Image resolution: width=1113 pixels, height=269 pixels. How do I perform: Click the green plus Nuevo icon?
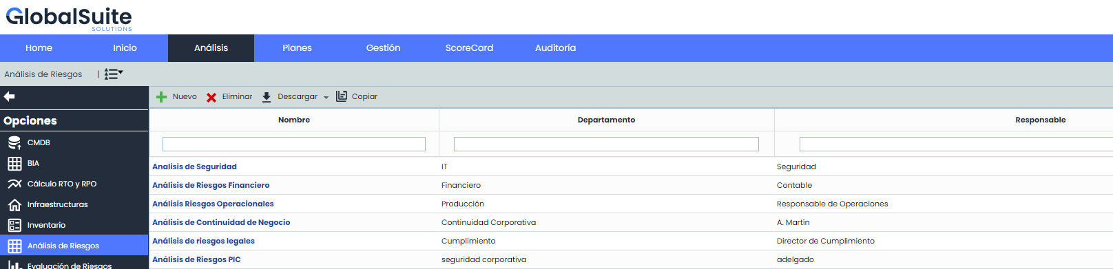tap(161, 97)
